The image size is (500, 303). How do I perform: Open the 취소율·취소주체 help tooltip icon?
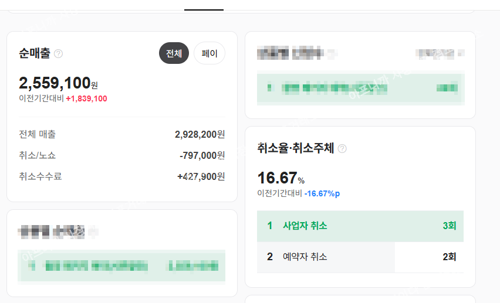pyautogui.click(x=342, y=149)
